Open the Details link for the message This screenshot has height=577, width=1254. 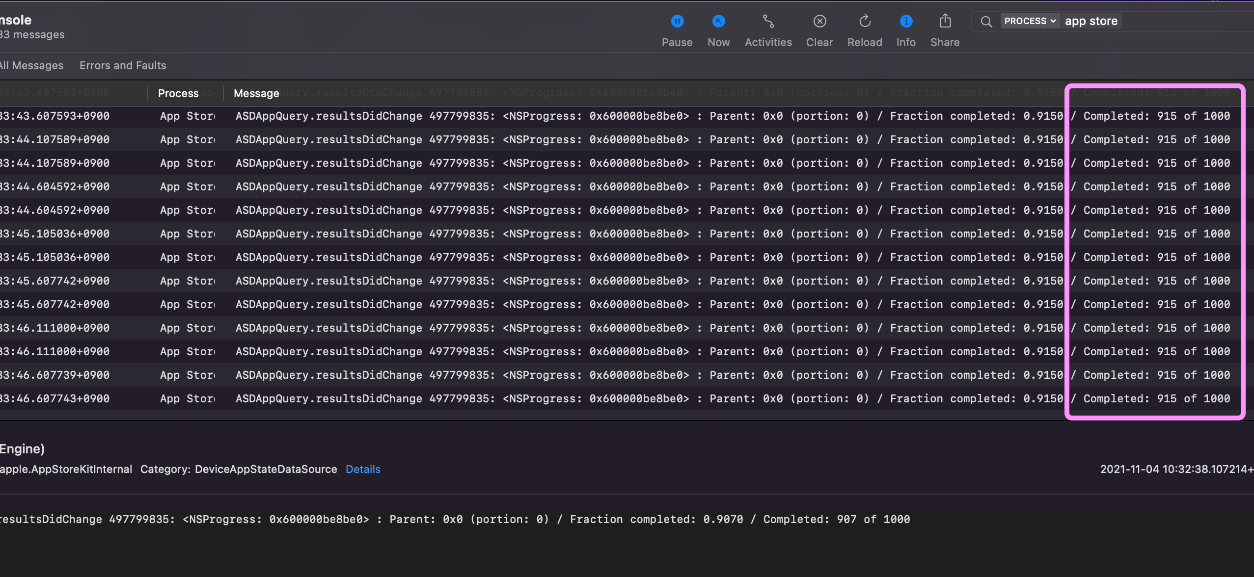[x=363, y=469]
